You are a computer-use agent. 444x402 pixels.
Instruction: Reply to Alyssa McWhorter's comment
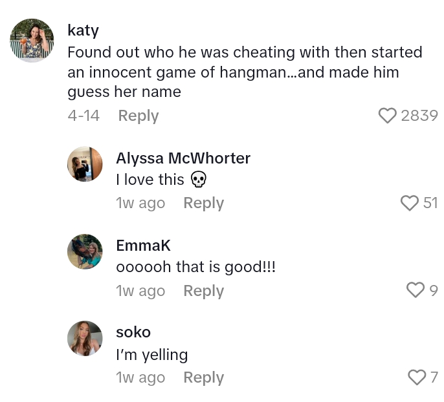point(203,203)
